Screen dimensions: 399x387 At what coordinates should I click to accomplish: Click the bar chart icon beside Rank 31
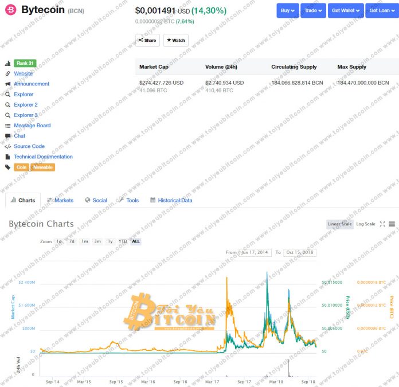8,64
